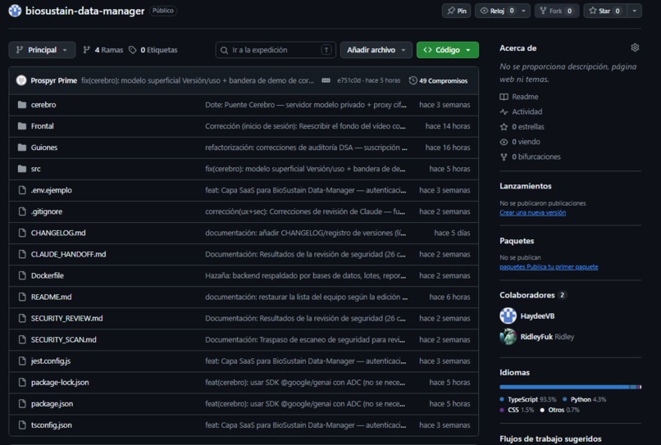Open HaydeeVB collaborator avatar

pyautogui.click(x=508, y=316)
